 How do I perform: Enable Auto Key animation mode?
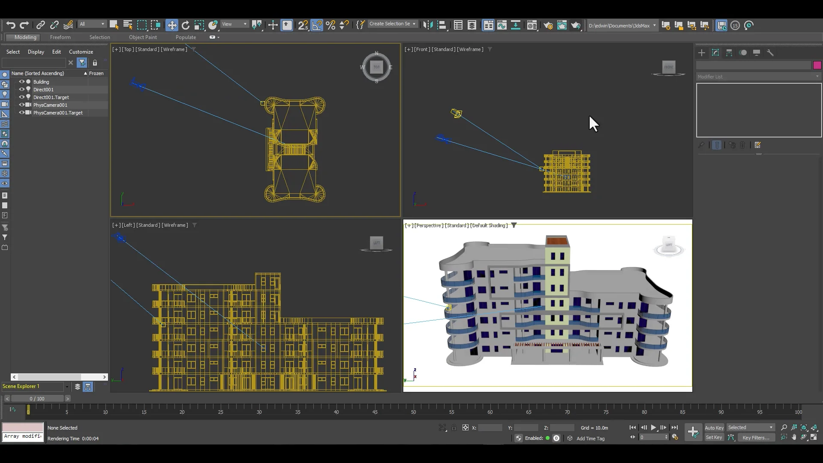pyautogui.click(x=714, y=427)
